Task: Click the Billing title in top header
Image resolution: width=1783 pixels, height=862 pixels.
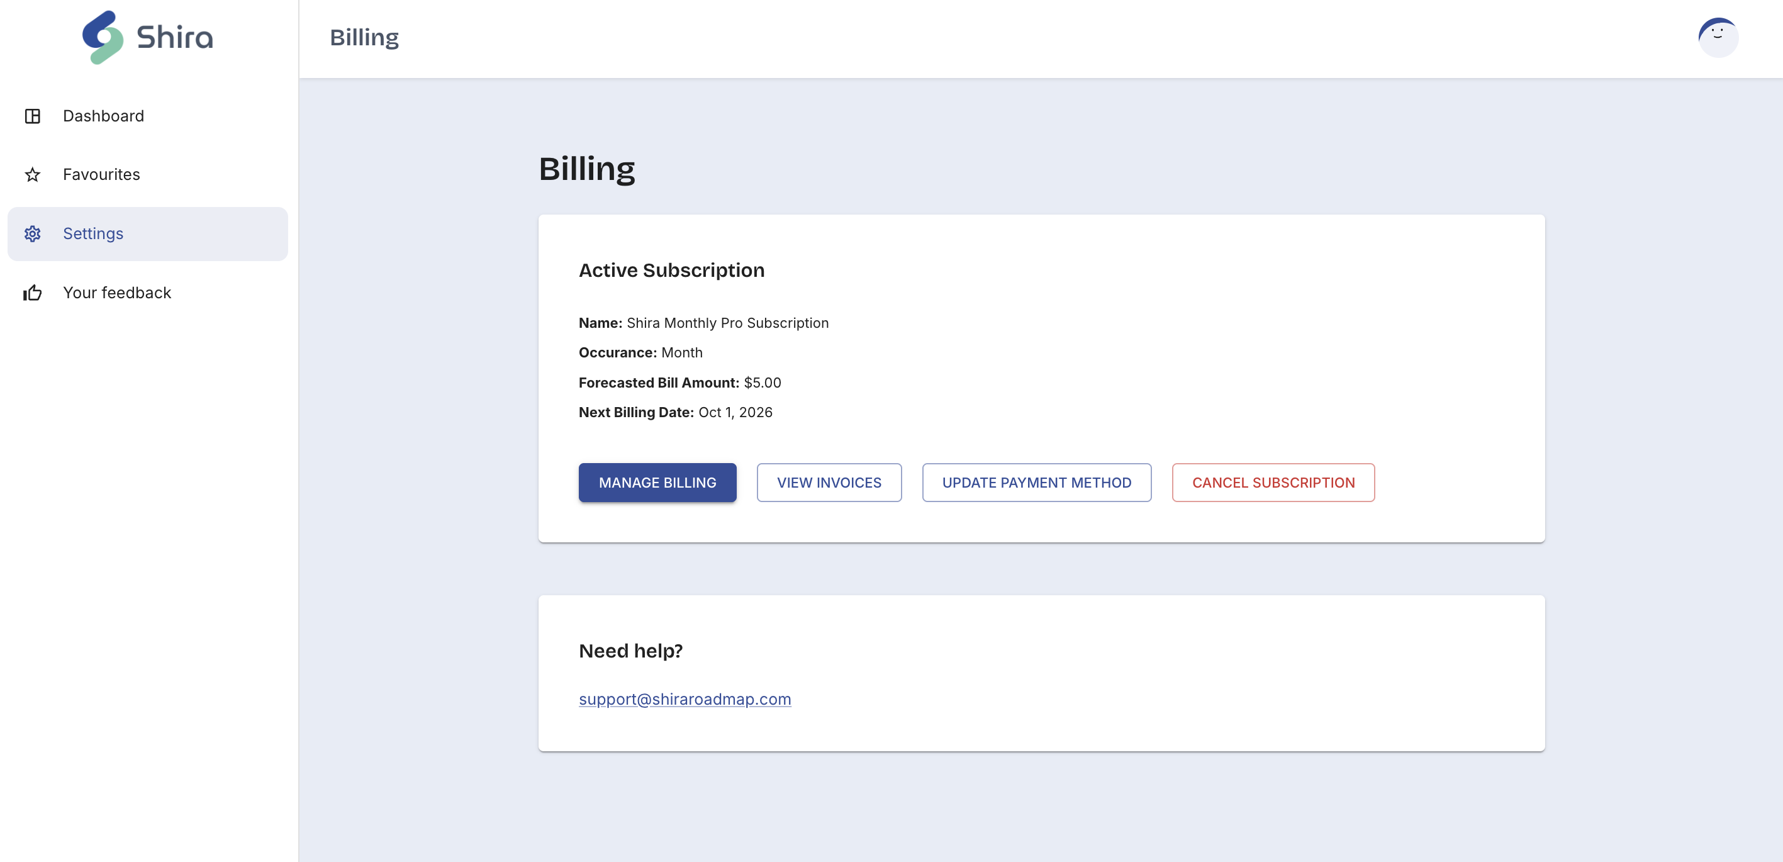Action: [364, 37]
